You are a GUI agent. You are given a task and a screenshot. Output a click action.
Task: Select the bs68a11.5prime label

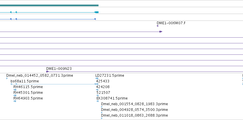pyautogui.click(x=25, y=81)
